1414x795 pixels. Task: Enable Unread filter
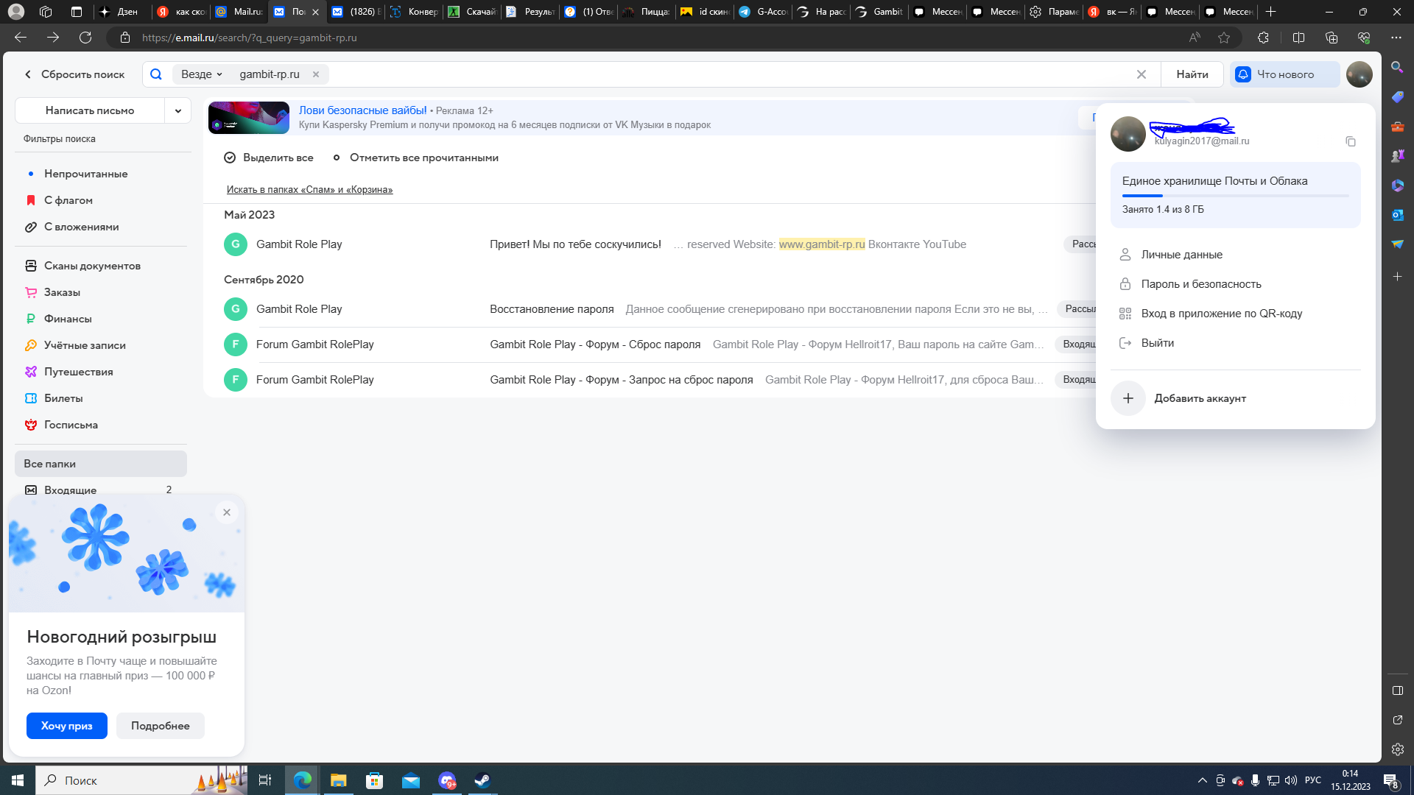pos(85,174)
